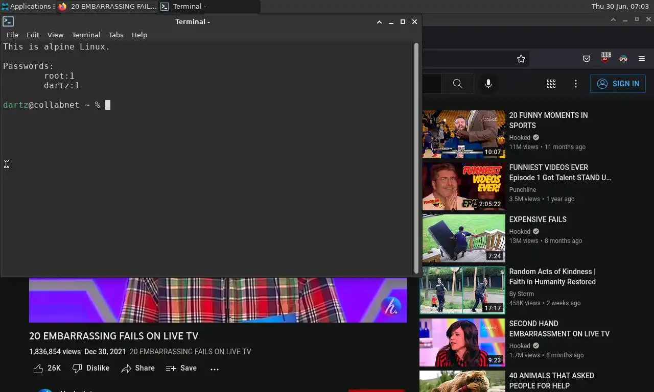Click the SIGN IN button
654x392 pixels.
(618, 84)
